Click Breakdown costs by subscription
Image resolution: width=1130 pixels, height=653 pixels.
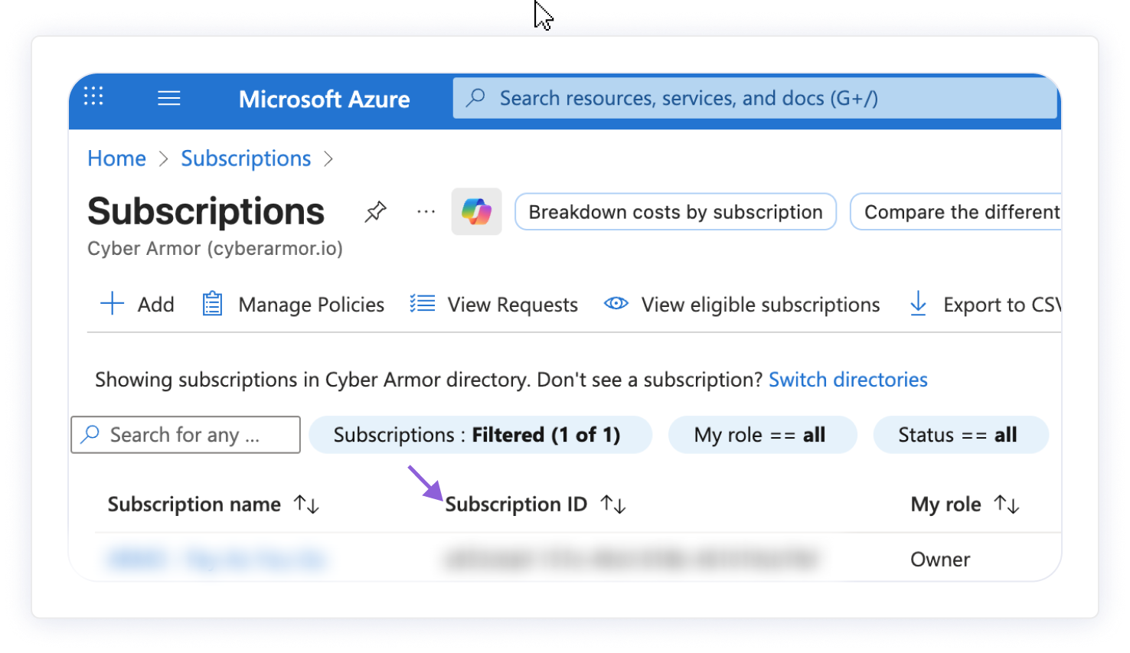point(675,212)
